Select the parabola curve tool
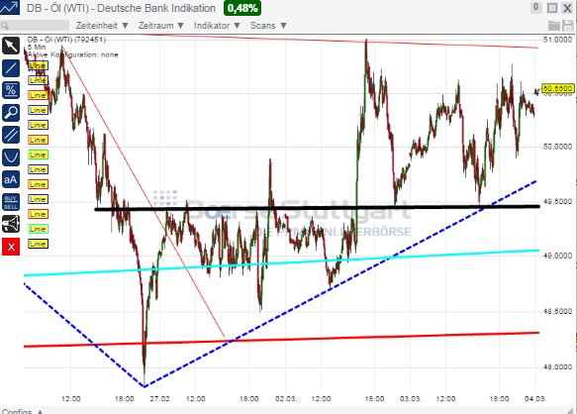 click(x=11, y=156)
